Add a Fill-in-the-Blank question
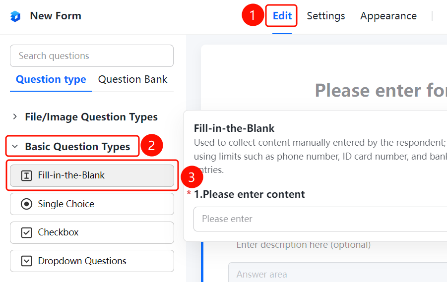This screenshot has width=447, height=282. [x=92, y=175]
